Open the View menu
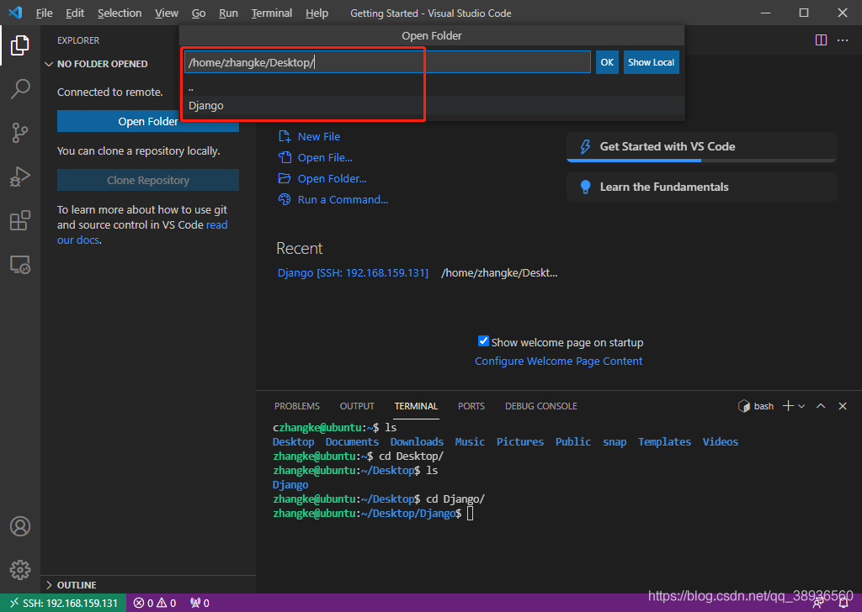 167,13
